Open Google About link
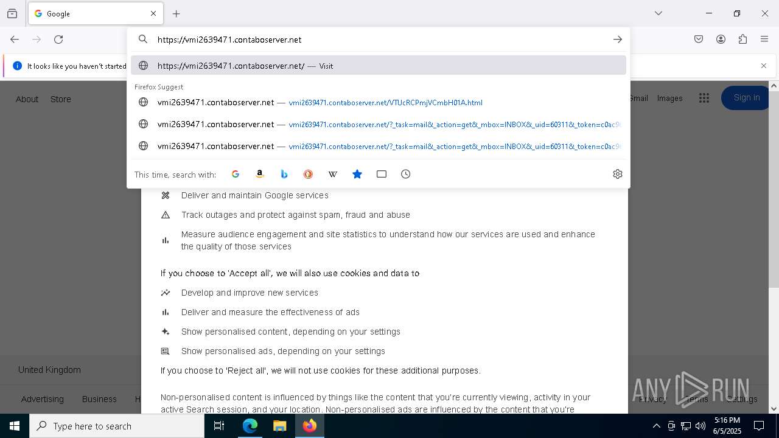779x438 pixels. click(x=27, y=99)
